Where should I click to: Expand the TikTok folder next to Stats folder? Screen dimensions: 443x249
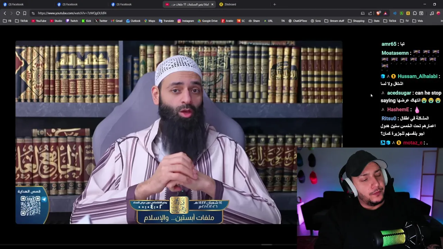[390, 21]
